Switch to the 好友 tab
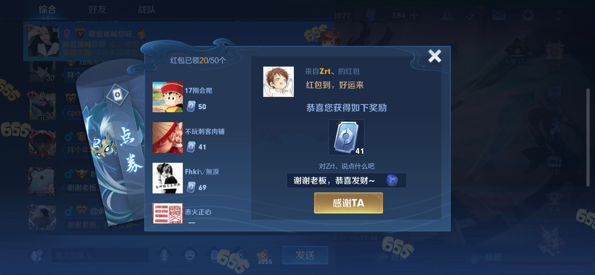 click(97, 10)
